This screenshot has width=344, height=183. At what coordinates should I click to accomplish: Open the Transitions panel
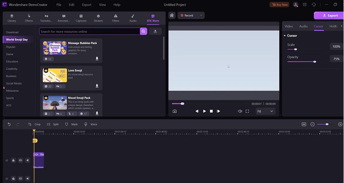click(x=46, y=18)
